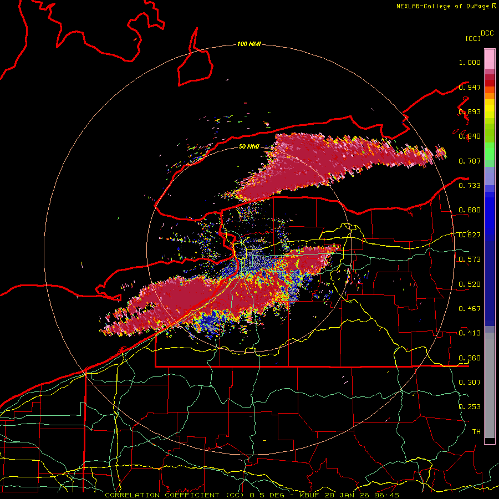Screen dimensions: 499x499
Task: Click the [CC] units label
Action: pos(473,38)
